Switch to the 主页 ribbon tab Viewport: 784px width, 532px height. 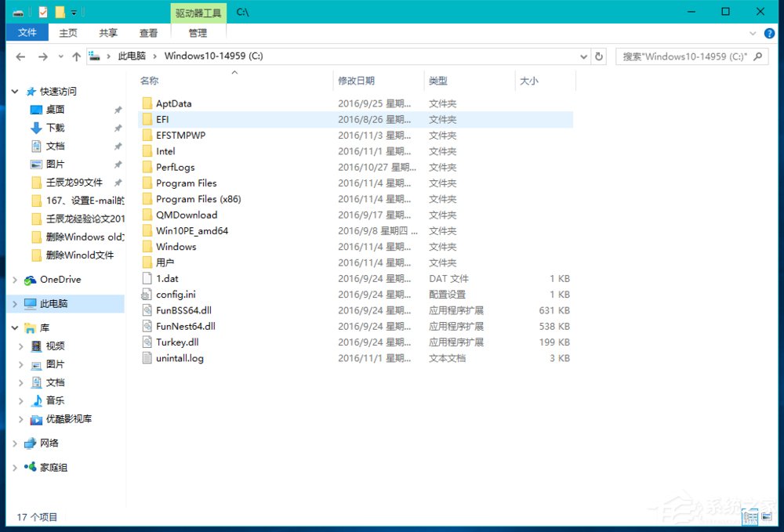point(67,33)
